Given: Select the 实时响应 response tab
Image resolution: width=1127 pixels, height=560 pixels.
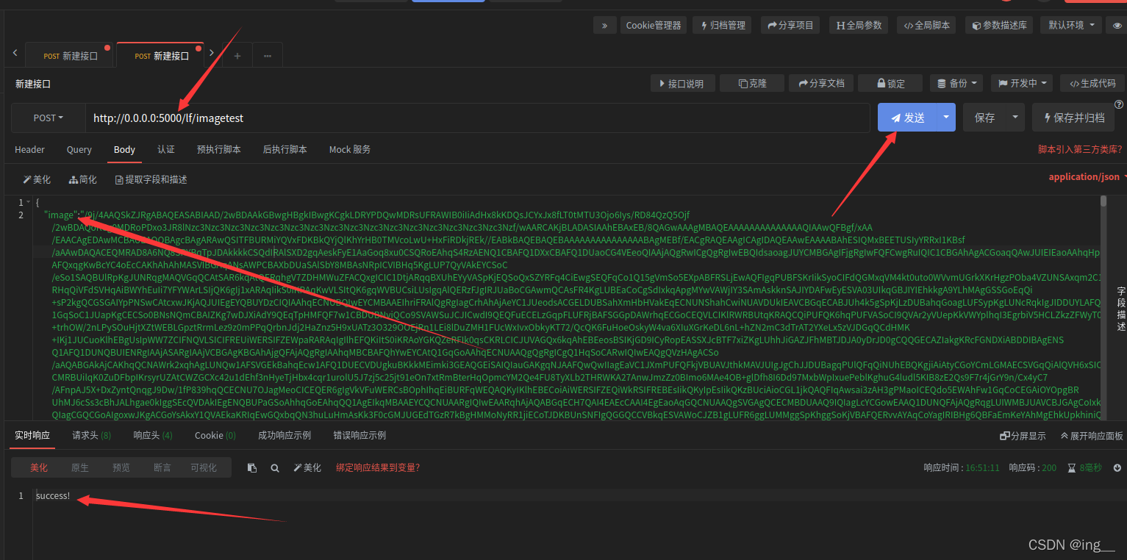Looking at the screenshot, I should (32, 435).
